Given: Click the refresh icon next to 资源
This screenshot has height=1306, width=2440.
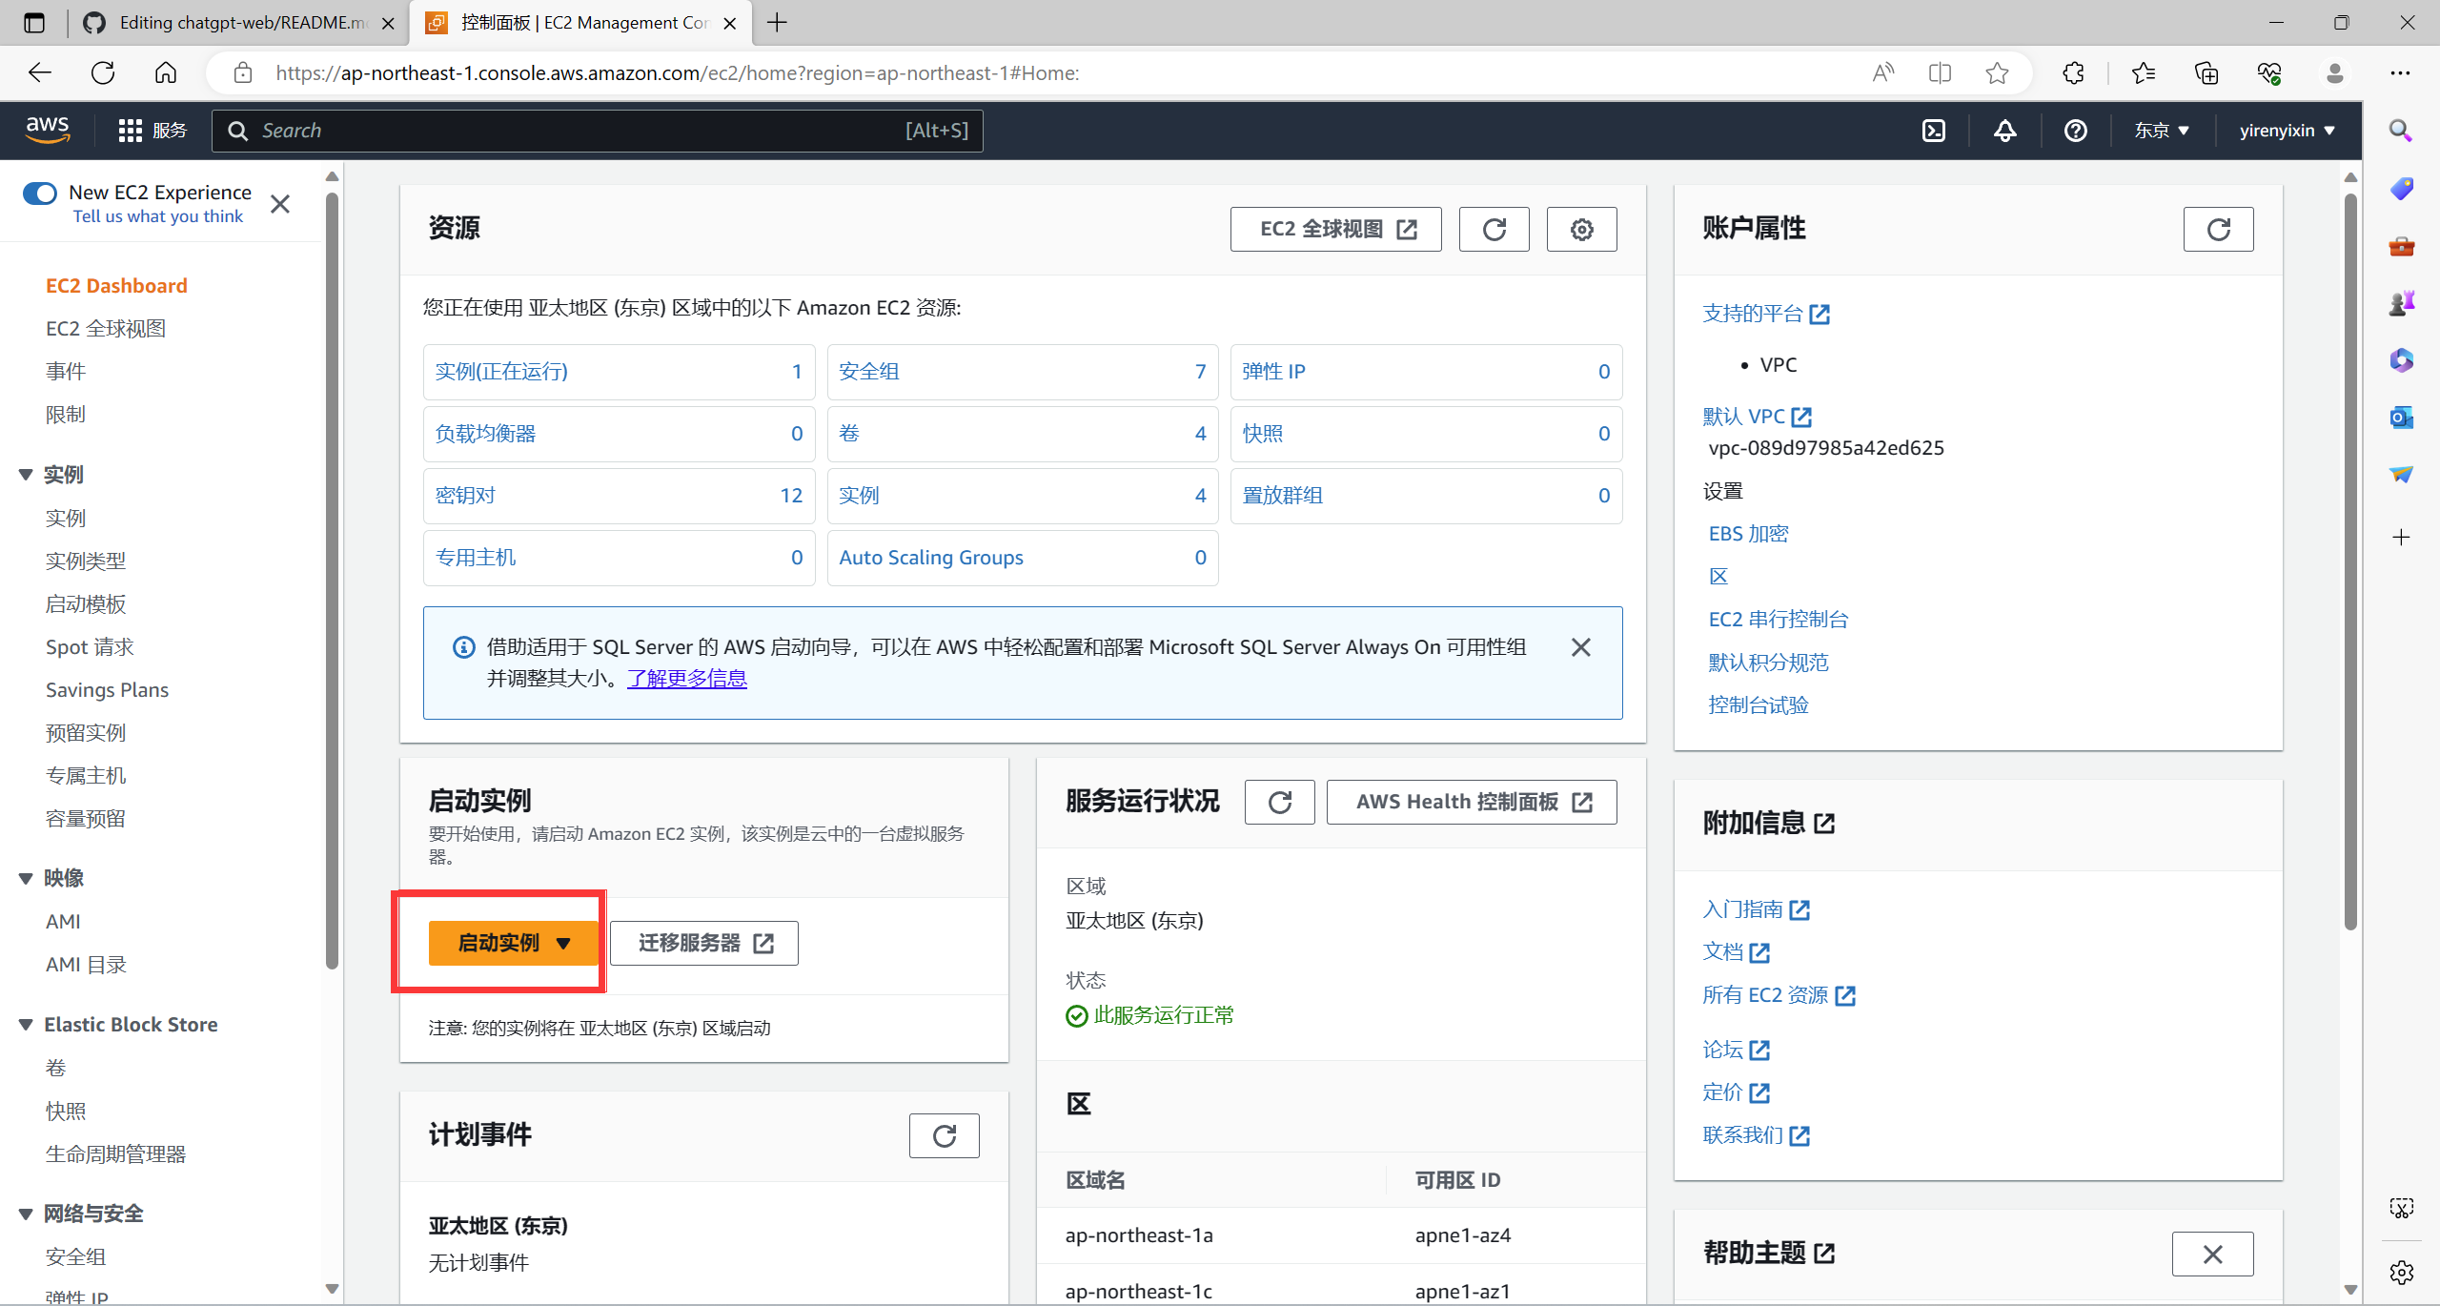Looking at the screenshot, I should [x=1493, y=228].
